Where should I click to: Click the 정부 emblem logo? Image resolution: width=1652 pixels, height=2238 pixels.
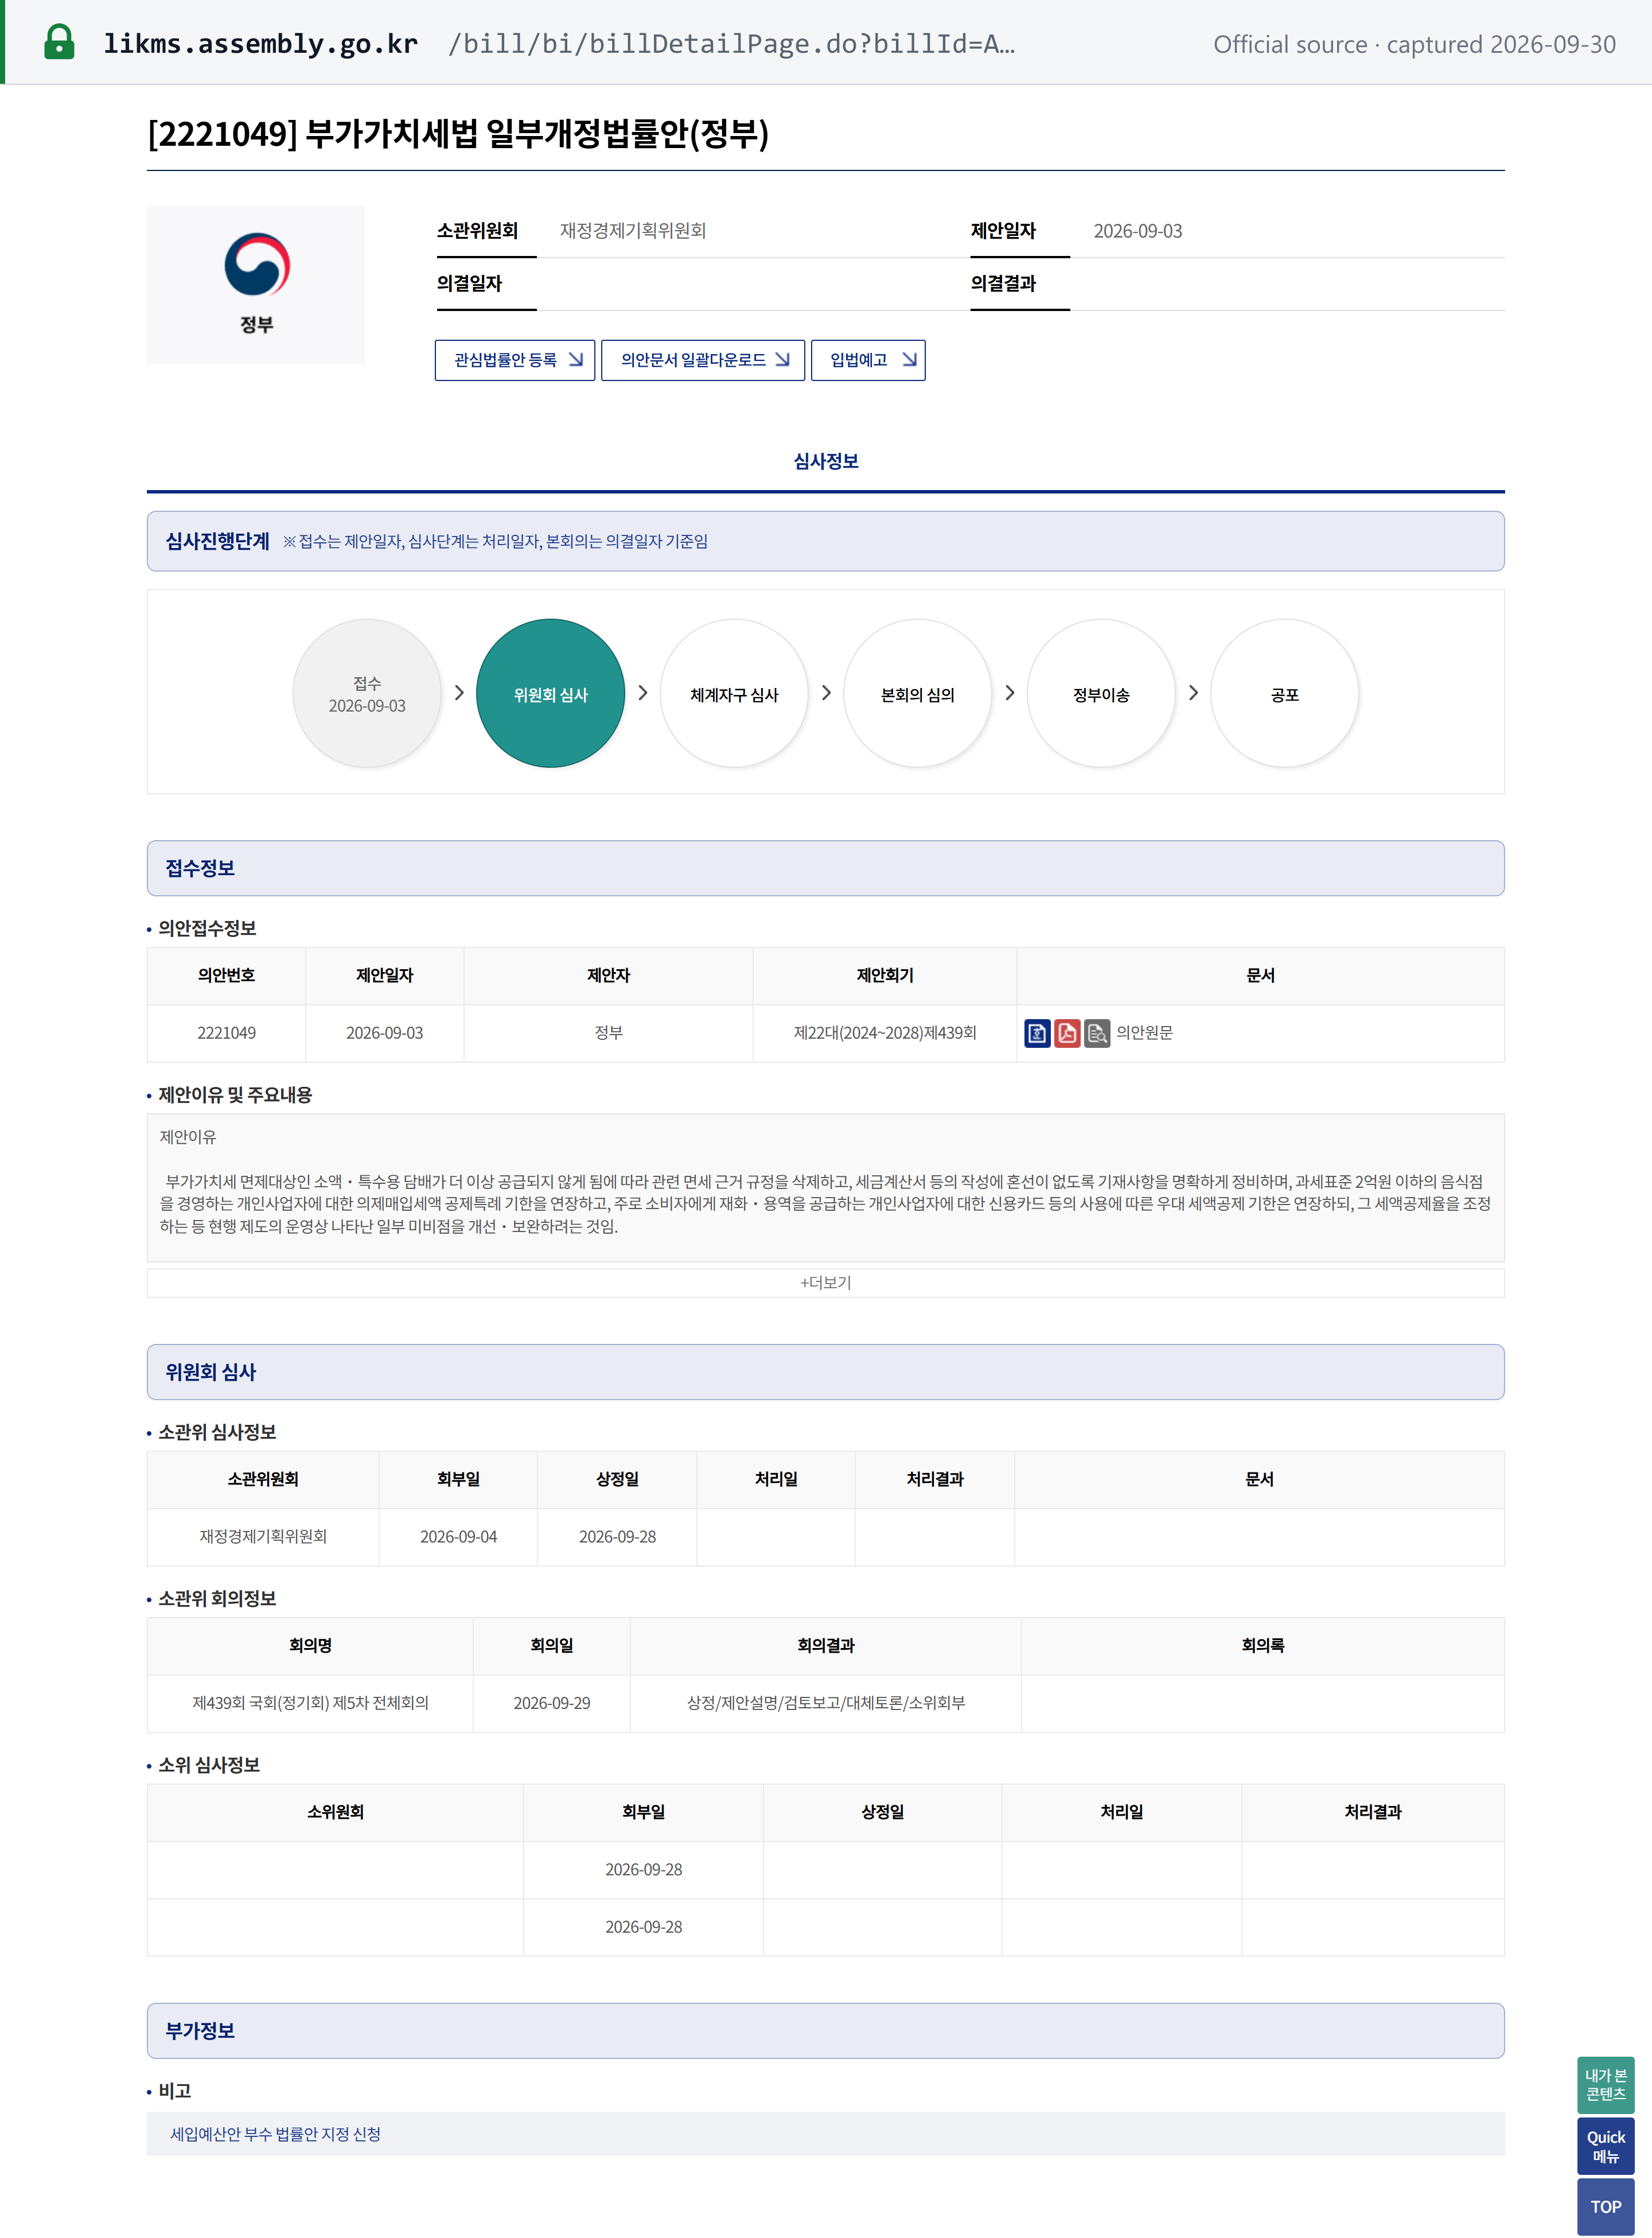click(x=257, y=264)
